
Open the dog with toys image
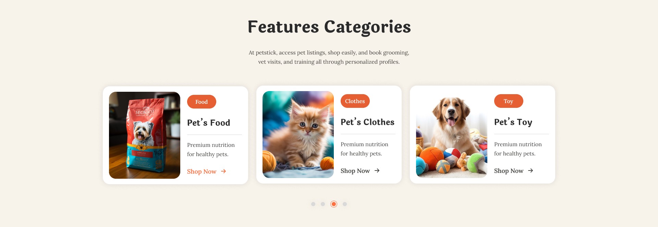click(452, 135)
